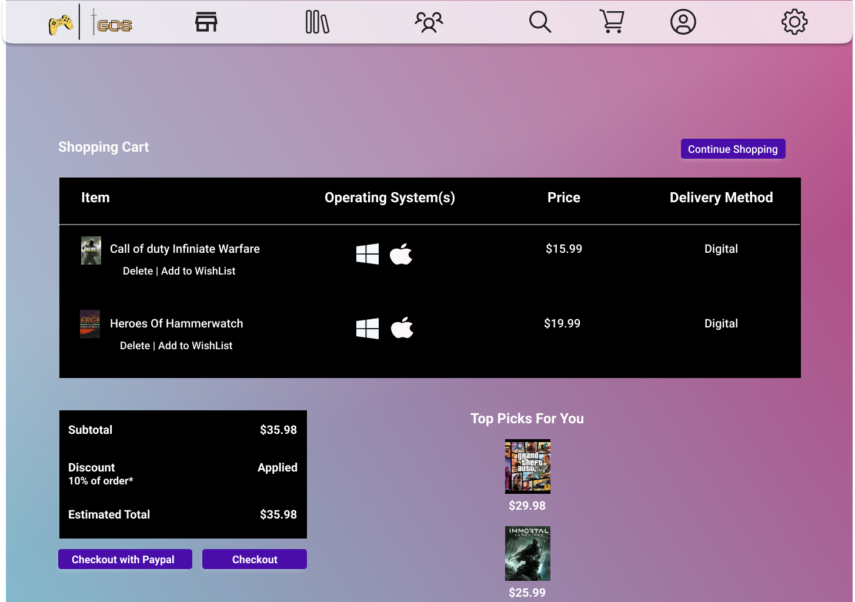Click Windows icon for Call of Duty
This screenshot has height=602, width=855.
pyautogui.click(x=368, y=254)
